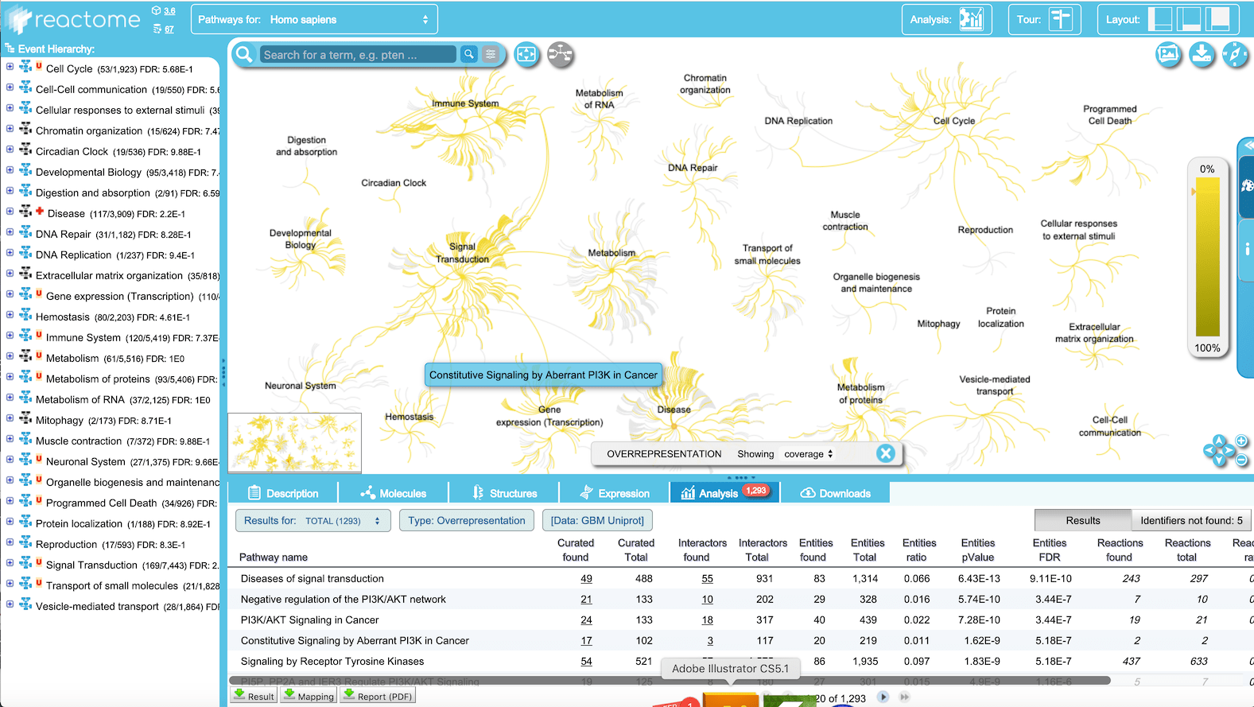Open the Expression tab
Viewport: 1254px width, 707px height.
[615, 493]
